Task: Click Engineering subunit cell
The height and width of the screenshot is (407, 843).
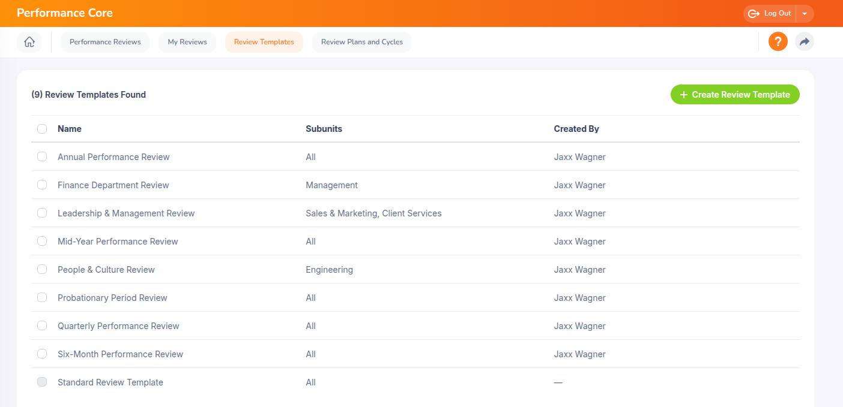Action: point(329,270)
